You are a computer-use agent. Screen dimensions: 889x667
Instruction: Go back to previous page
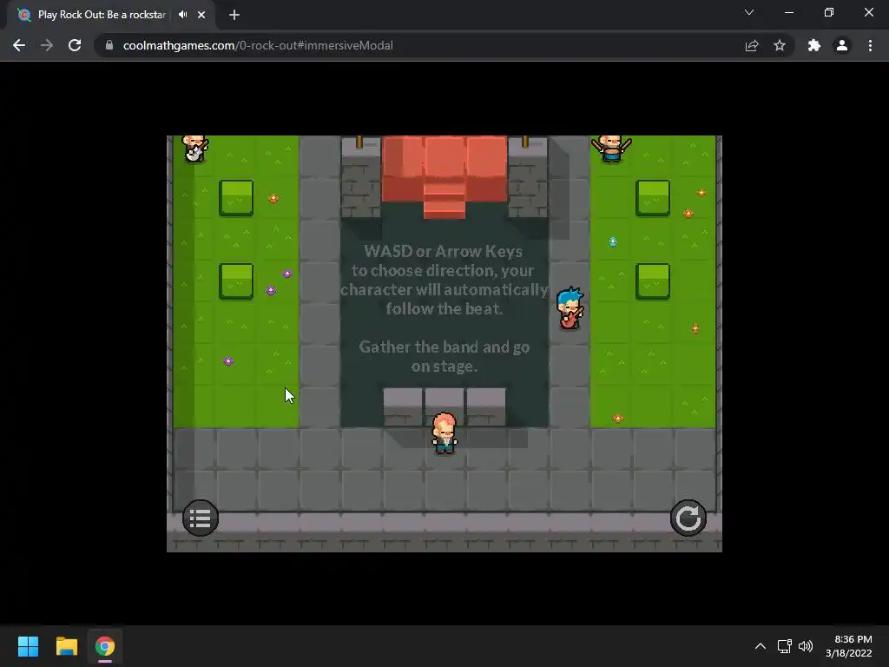coord(19,45)
